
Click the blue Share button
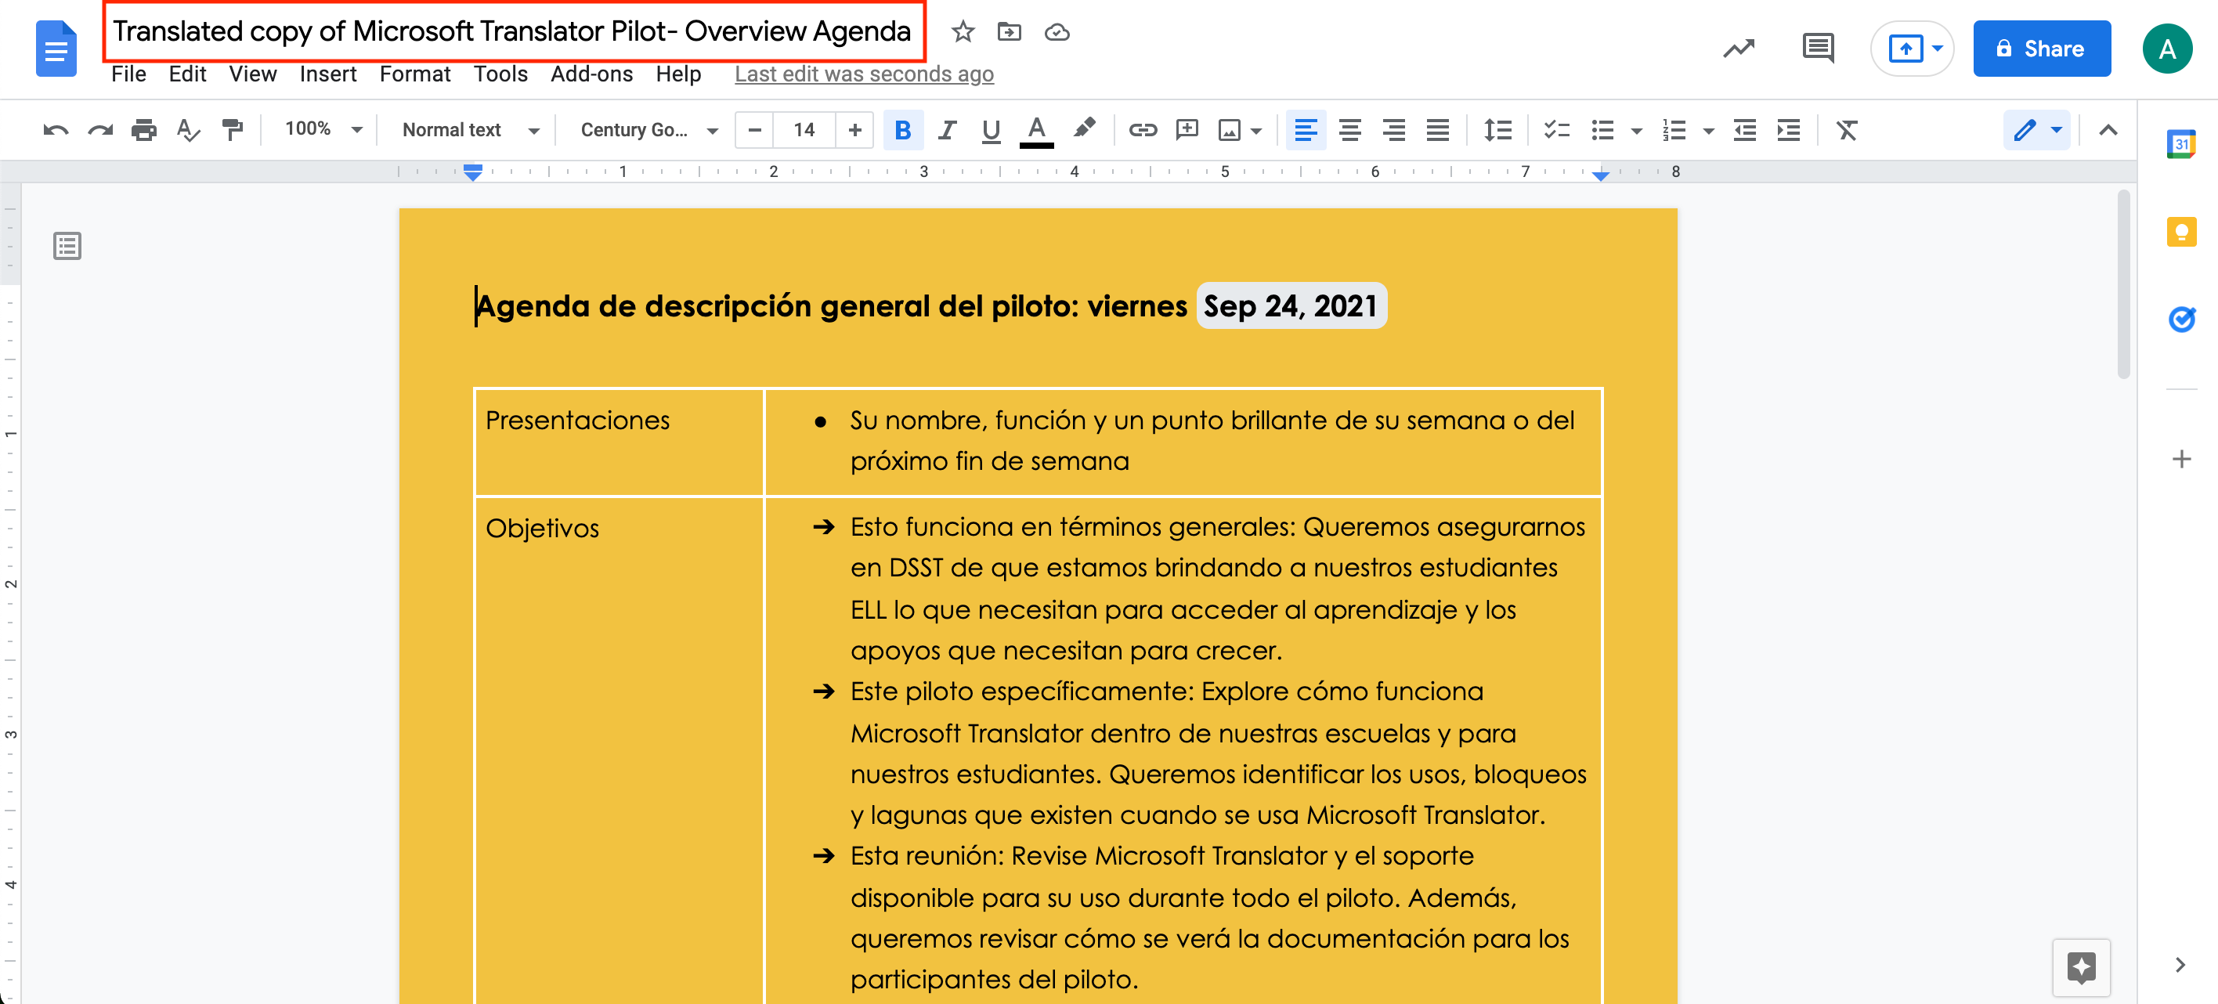(2041, 49)
